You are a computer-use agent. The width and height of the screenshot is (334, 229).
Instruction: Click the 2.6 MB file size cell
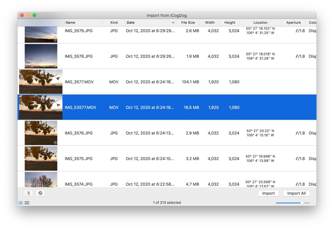(192, 31)
